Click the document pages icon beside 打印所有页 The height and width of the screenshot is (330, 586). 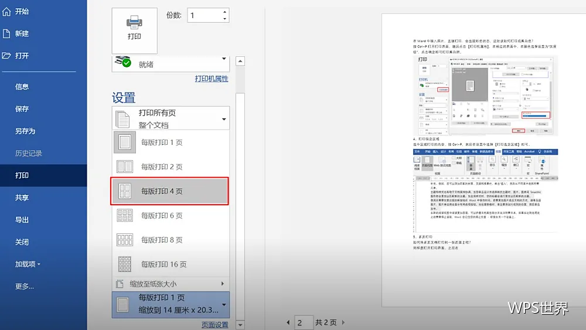pyautogui.click(x=122, y=119)
